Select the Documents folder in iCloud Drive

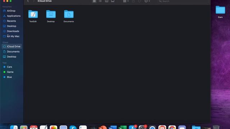pyautogui.click(x=69, y=16)
